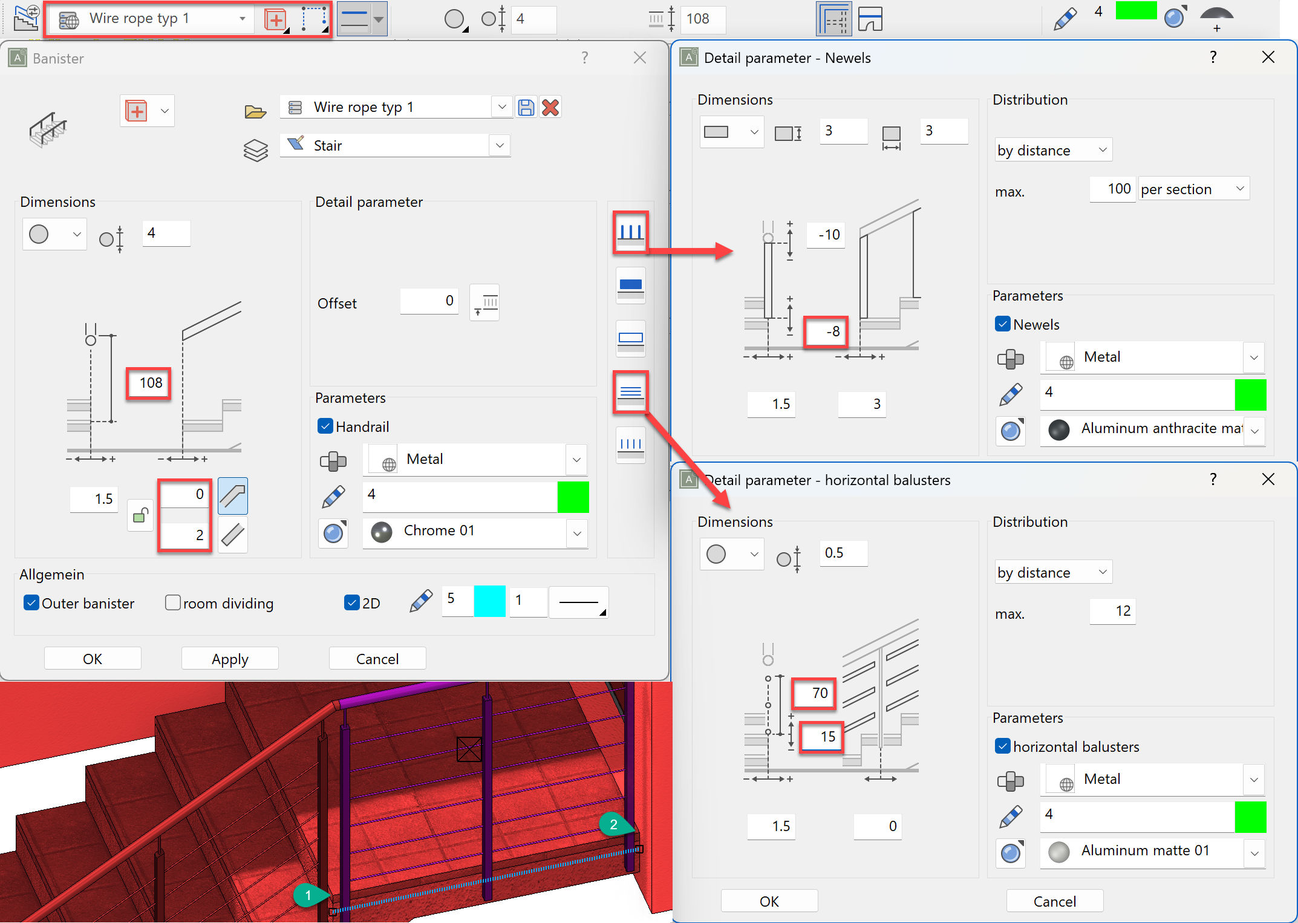Click the layers icon next to Stair

[x=256, y=150]
